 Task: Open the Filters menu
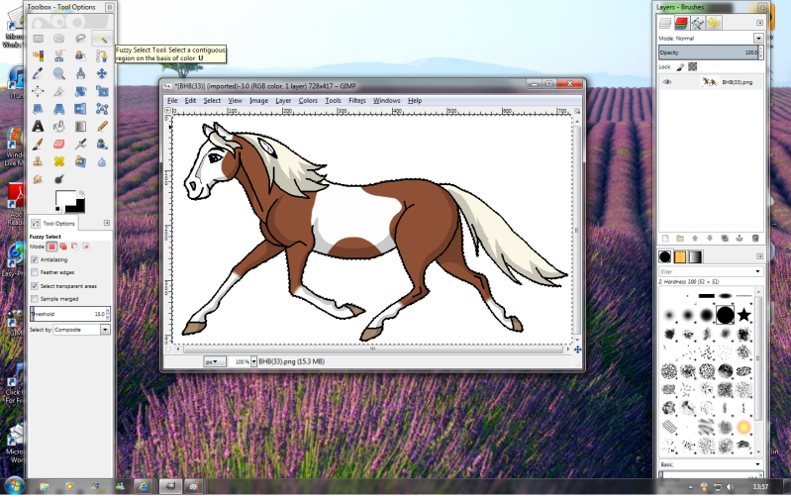click(x=357, y=100)
